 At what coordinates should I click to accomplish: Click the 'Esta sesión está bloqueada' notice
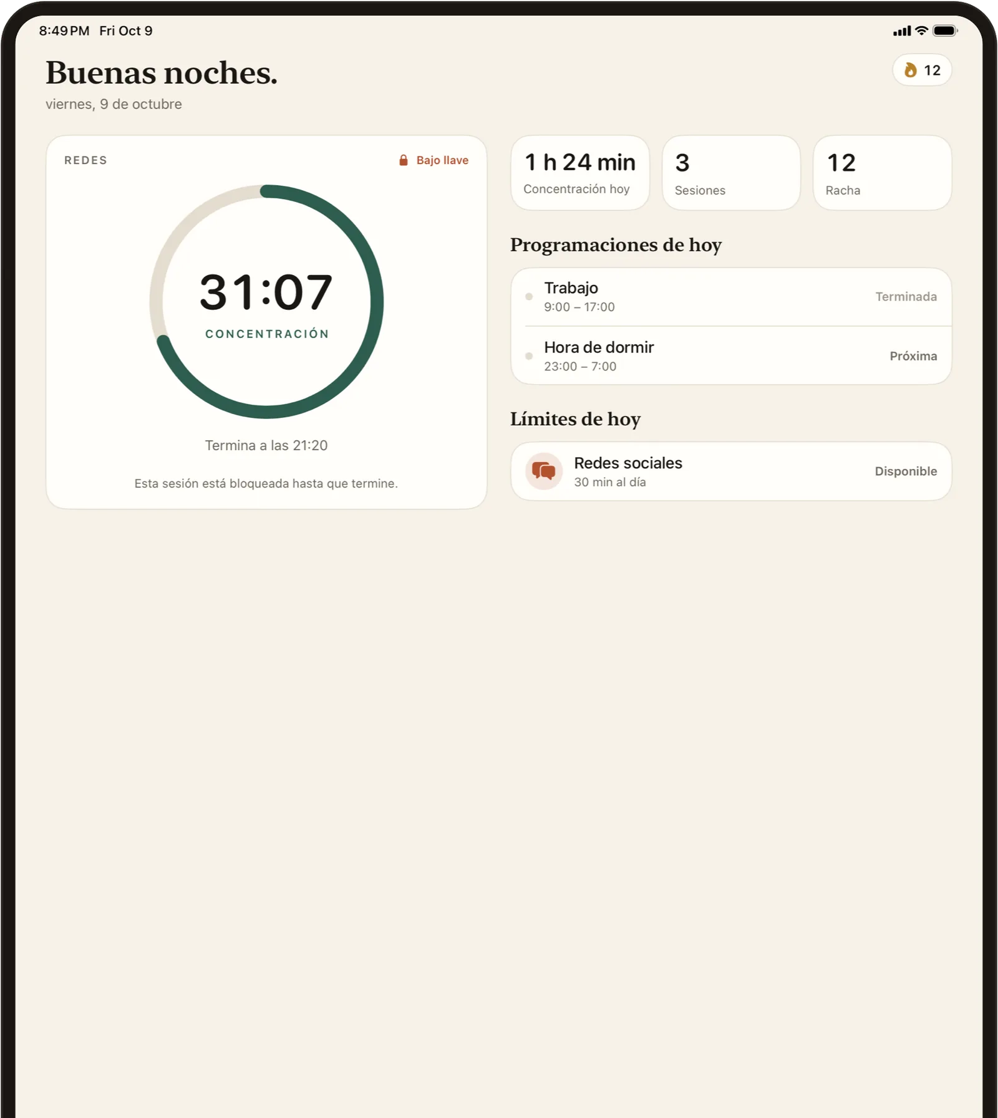(266, 483)
